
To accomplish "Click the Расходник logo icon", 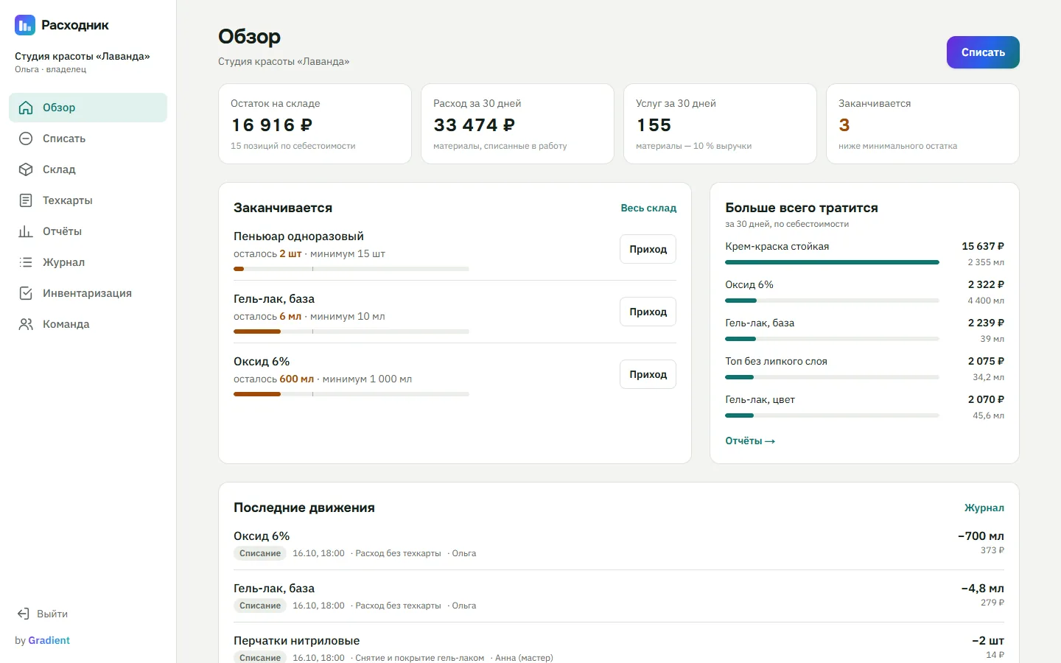I will pos(25,25).
